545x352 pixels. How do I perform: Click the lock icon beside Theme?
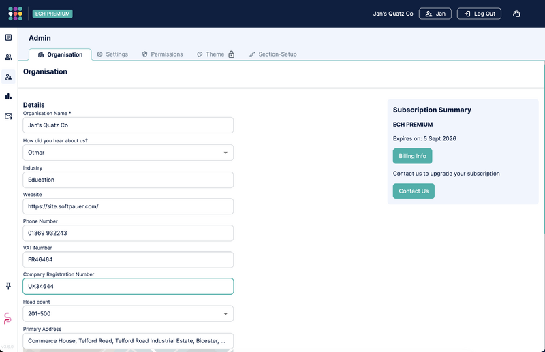(x=232, y=54)
